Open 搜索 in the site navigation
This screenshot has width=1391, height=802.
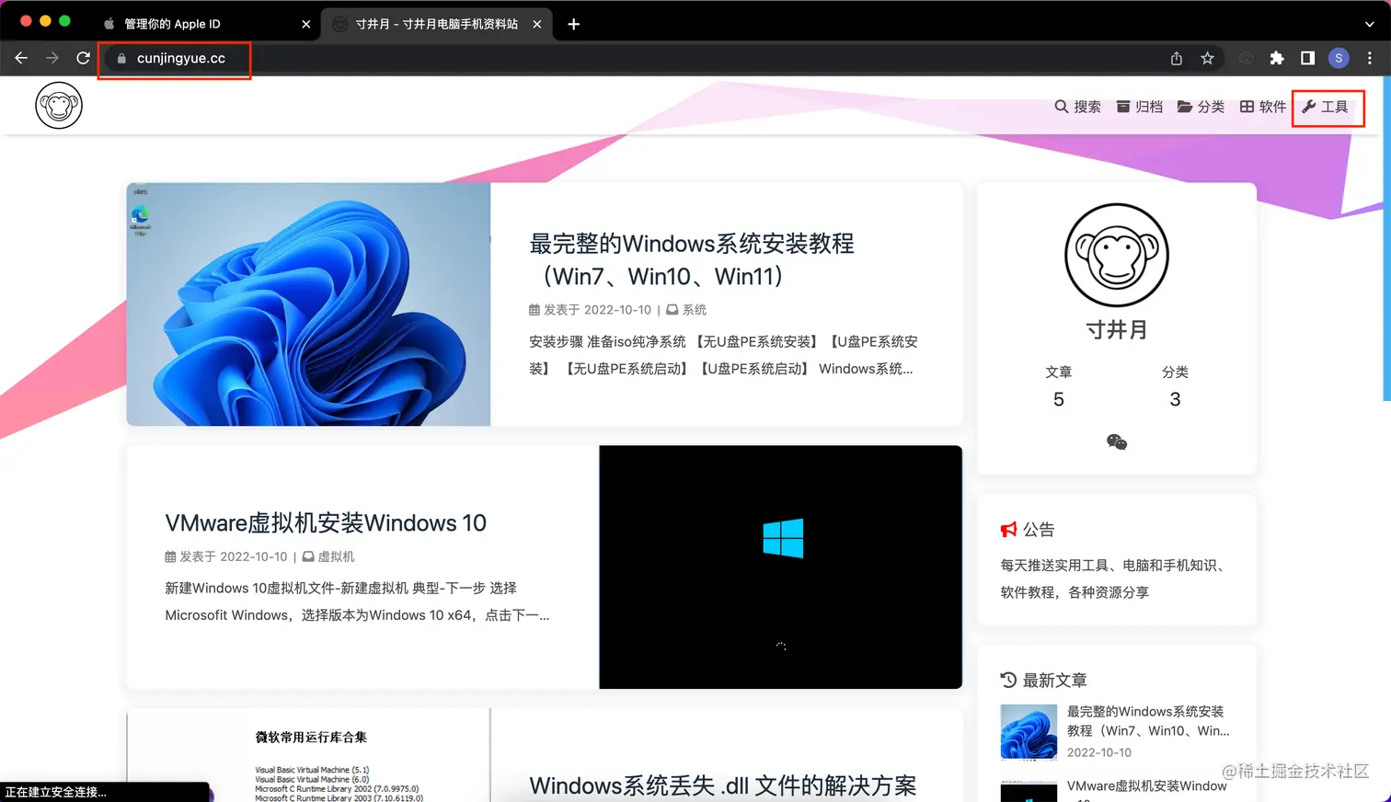coord(1077,107)
